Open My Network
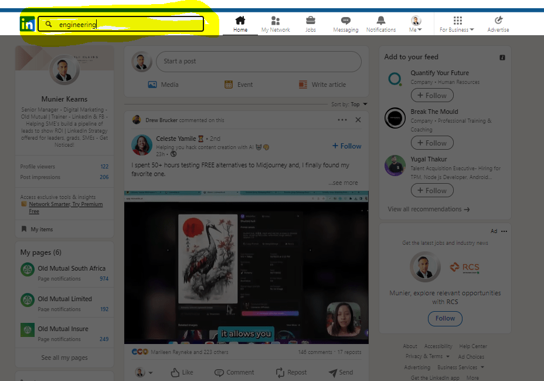The width and height of the screenshot is (544, 381). 275,21
